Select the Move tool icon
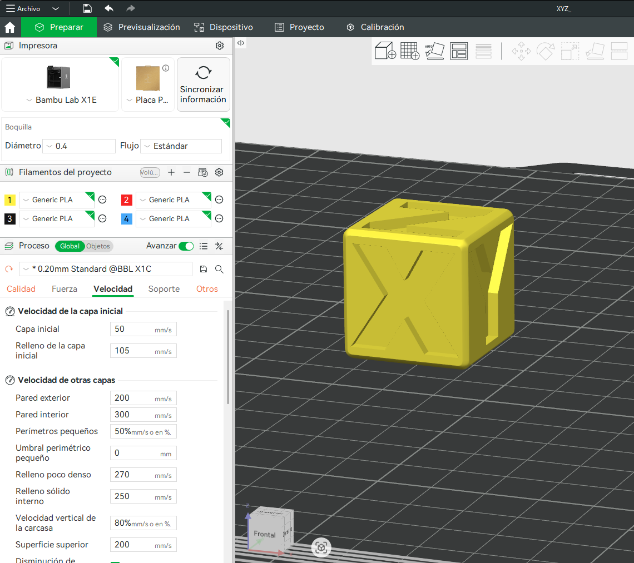Viewport: 634px width, 563px height. pos(521,51)
